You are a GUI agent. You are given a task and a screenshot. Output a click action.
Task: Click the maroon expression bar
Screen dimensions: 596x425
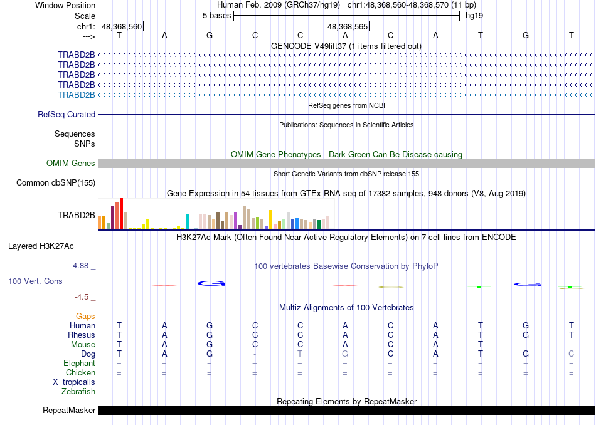pyautogui.click(x=112, y=218)
